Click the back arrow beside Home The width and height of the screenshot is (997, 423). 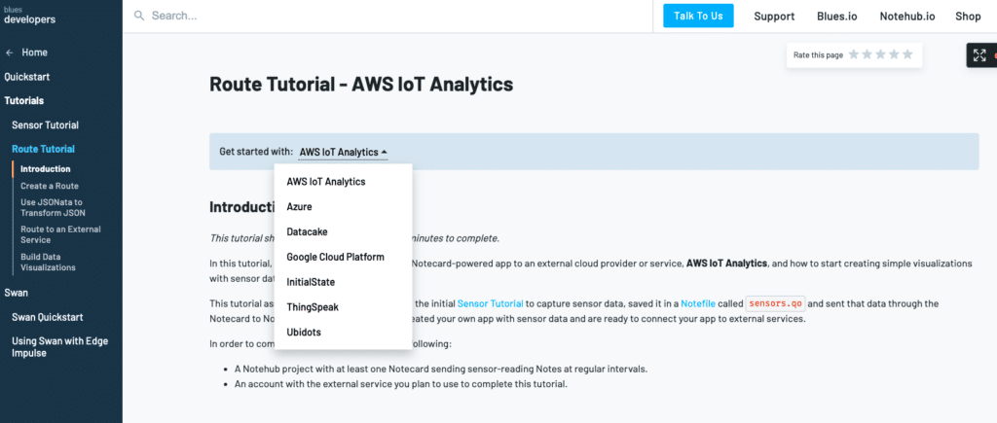tap(10, 53)
